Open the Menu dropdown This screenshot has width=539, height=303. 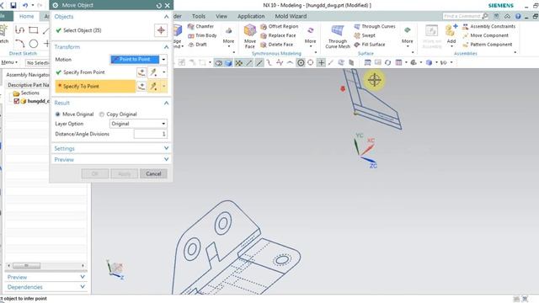click(x=9, y=62)
